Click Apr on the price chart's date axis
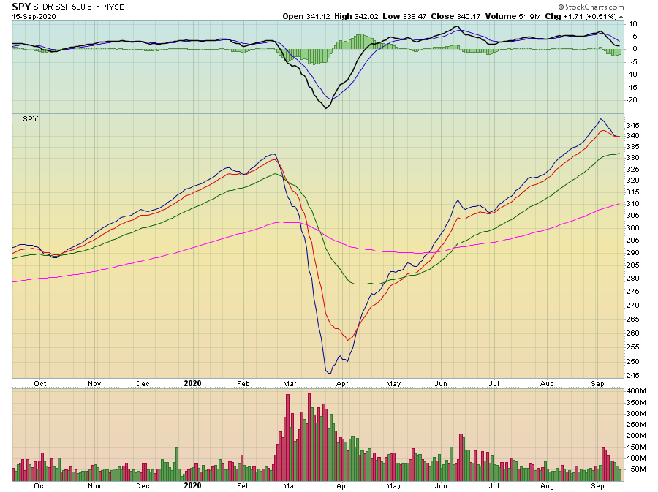This screenshot has height=492, width=658. (x=342, y=384)
